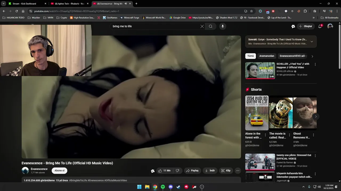Switch to the Aphex Twin - Rhubarb tab
This screenshot has height=191, width=341.
click(69, 4)
